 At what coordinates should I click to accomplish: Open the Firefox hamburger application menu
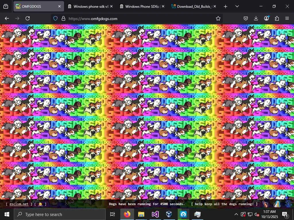(287, 18)
